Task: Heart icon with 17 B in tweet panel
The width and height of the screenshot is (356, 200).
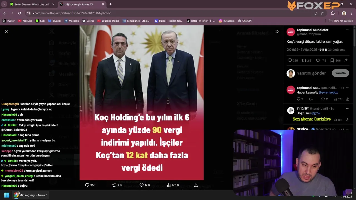Action: 318,60
